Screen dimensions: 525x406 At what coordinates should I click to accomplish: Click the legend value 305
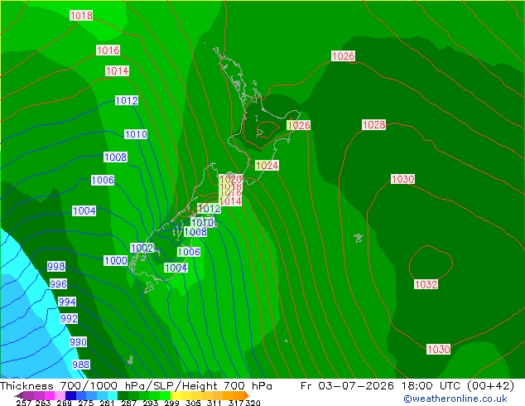pyautogui.click(x=192, y=403)
